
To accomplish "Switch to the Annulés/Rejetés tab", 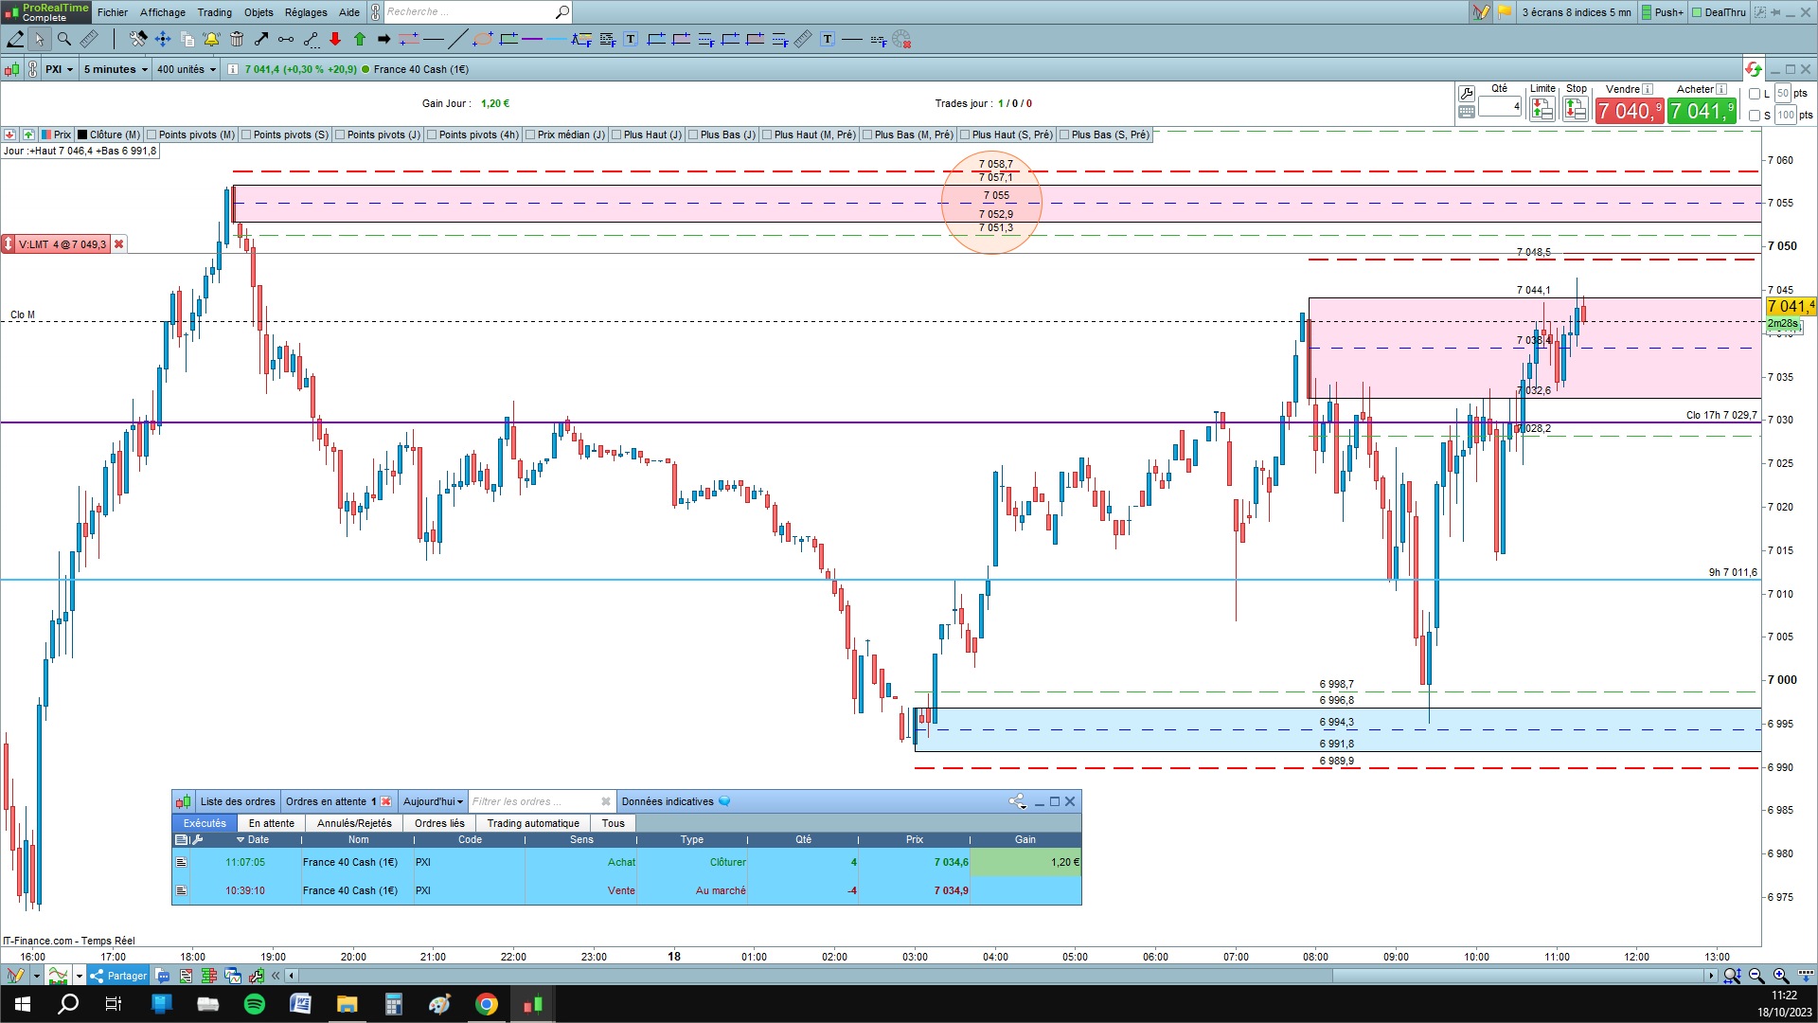I will click(354, 823).
